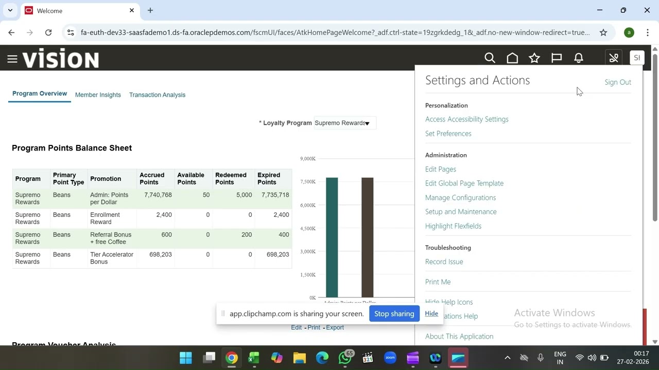Switch to Program Overview tab

40,94
